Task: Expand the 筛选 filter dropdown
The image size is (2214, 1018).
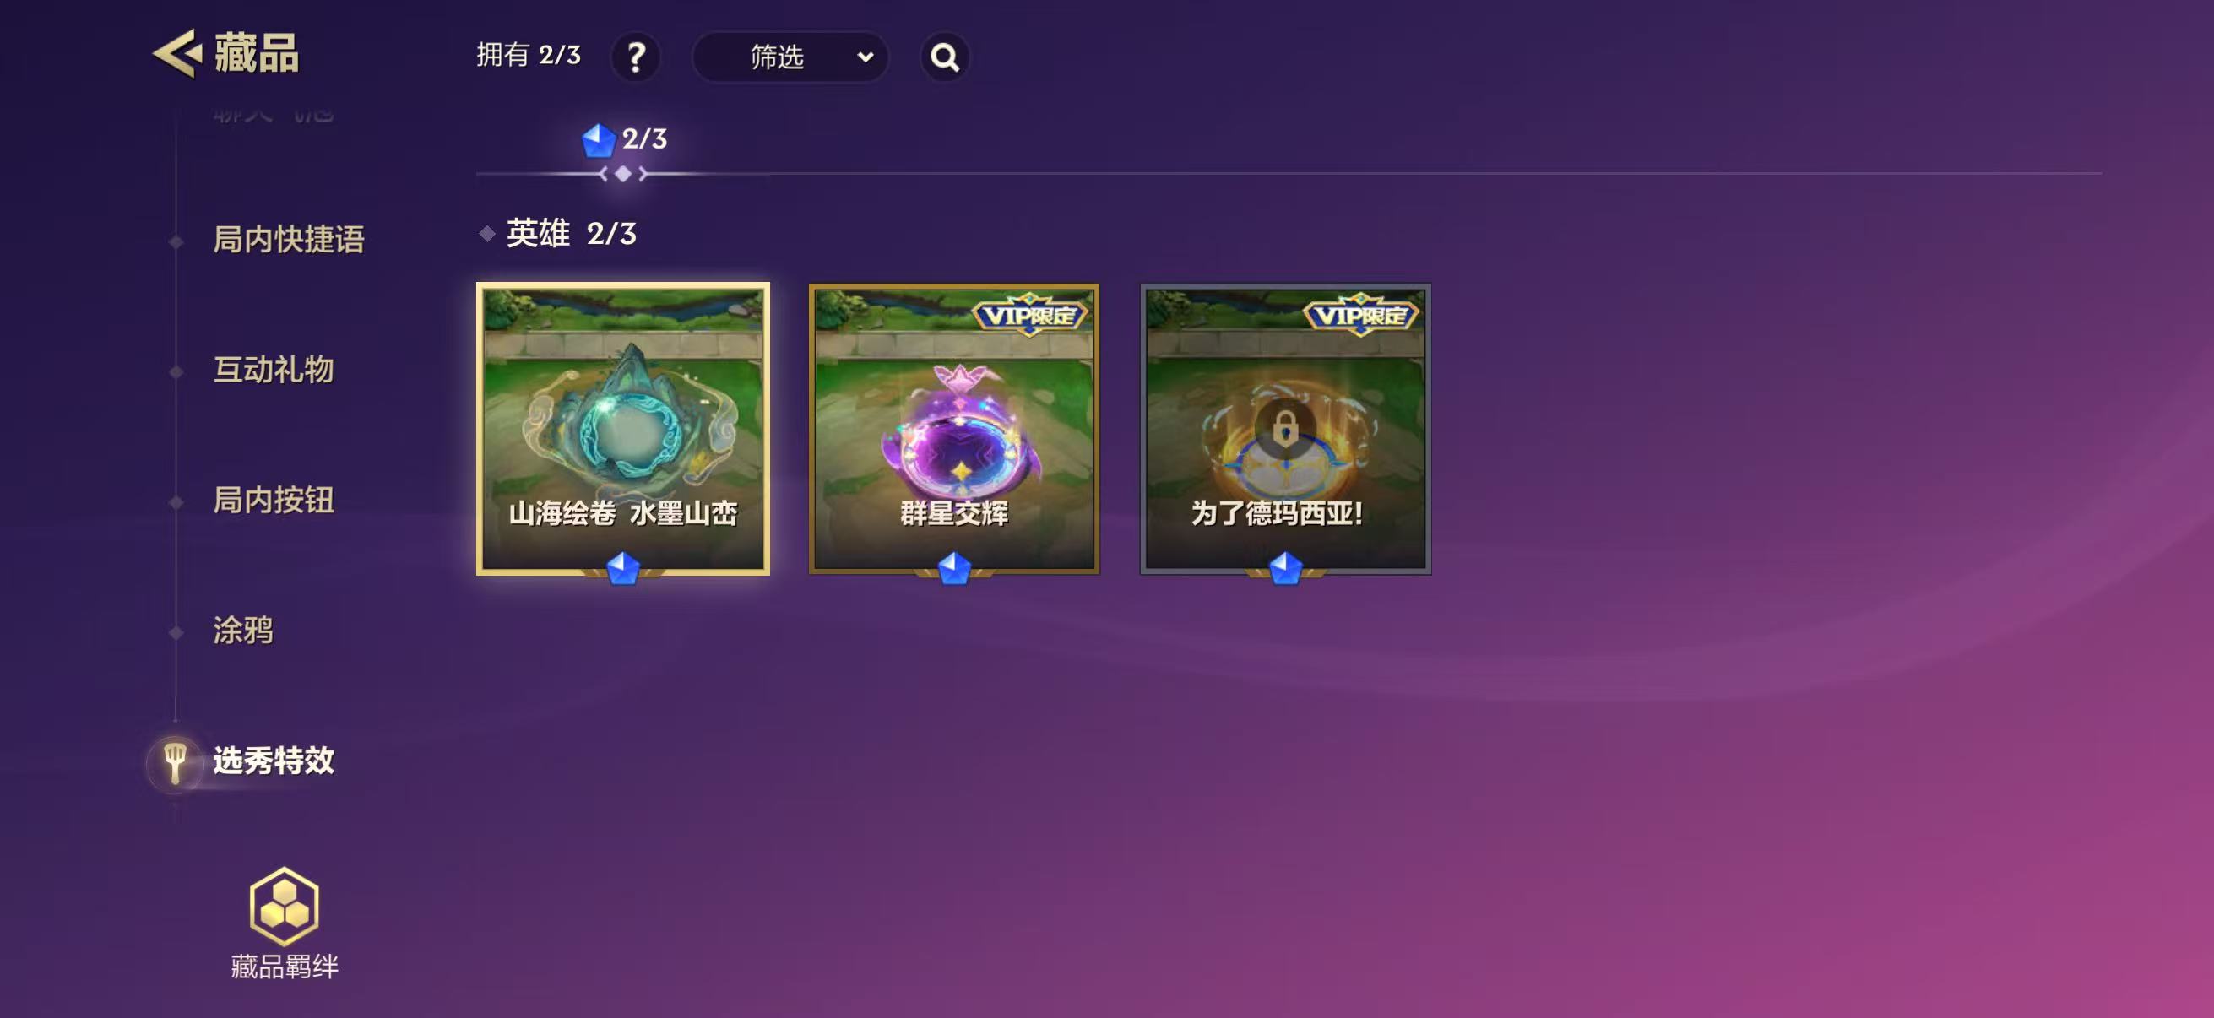Action: coord(790,57)
